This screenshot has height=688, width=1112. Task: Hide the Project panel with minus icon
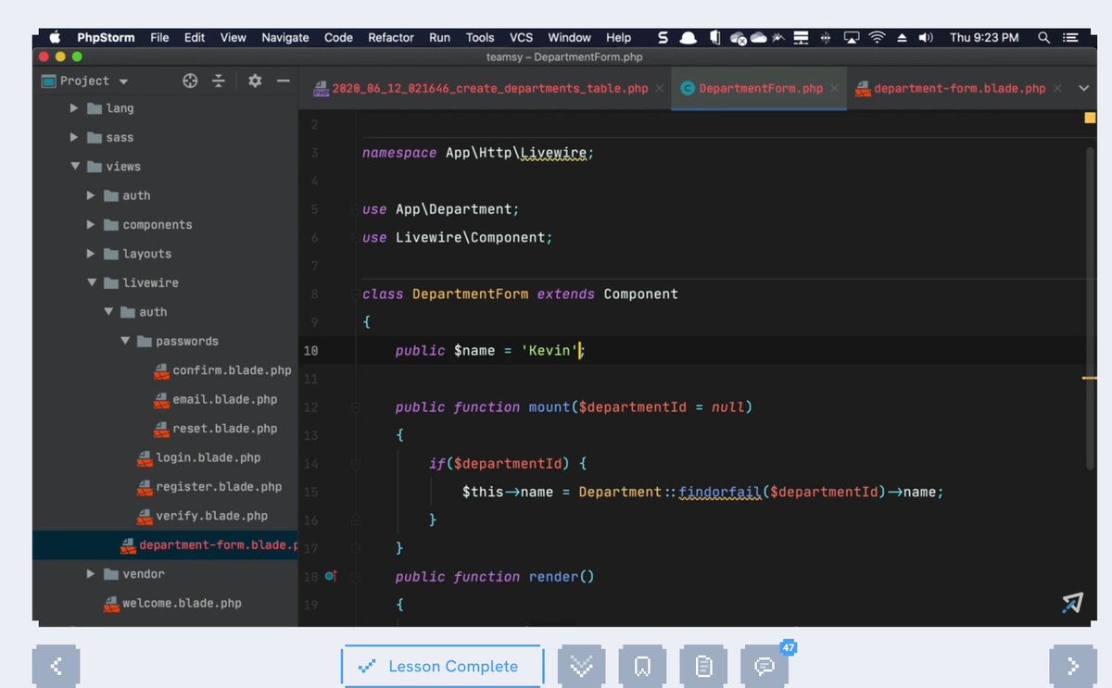[x=283, y=81]
